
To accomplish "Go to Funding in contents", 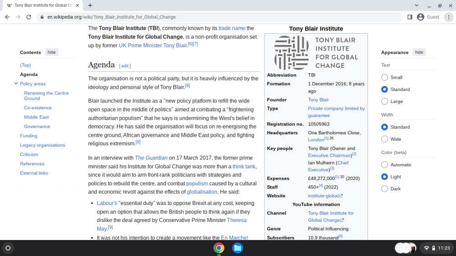I will coord(28,136).
